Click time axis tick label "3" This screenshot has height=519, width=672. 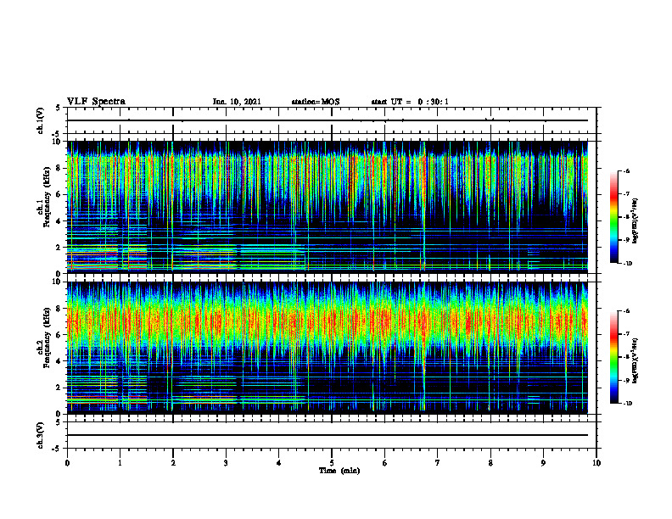(x=226, y=463)
